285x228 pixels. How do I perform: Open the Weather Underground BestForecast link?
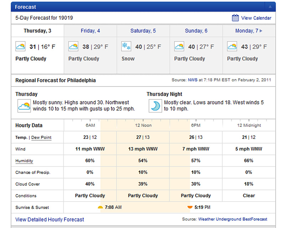click(x=232, y=219)
